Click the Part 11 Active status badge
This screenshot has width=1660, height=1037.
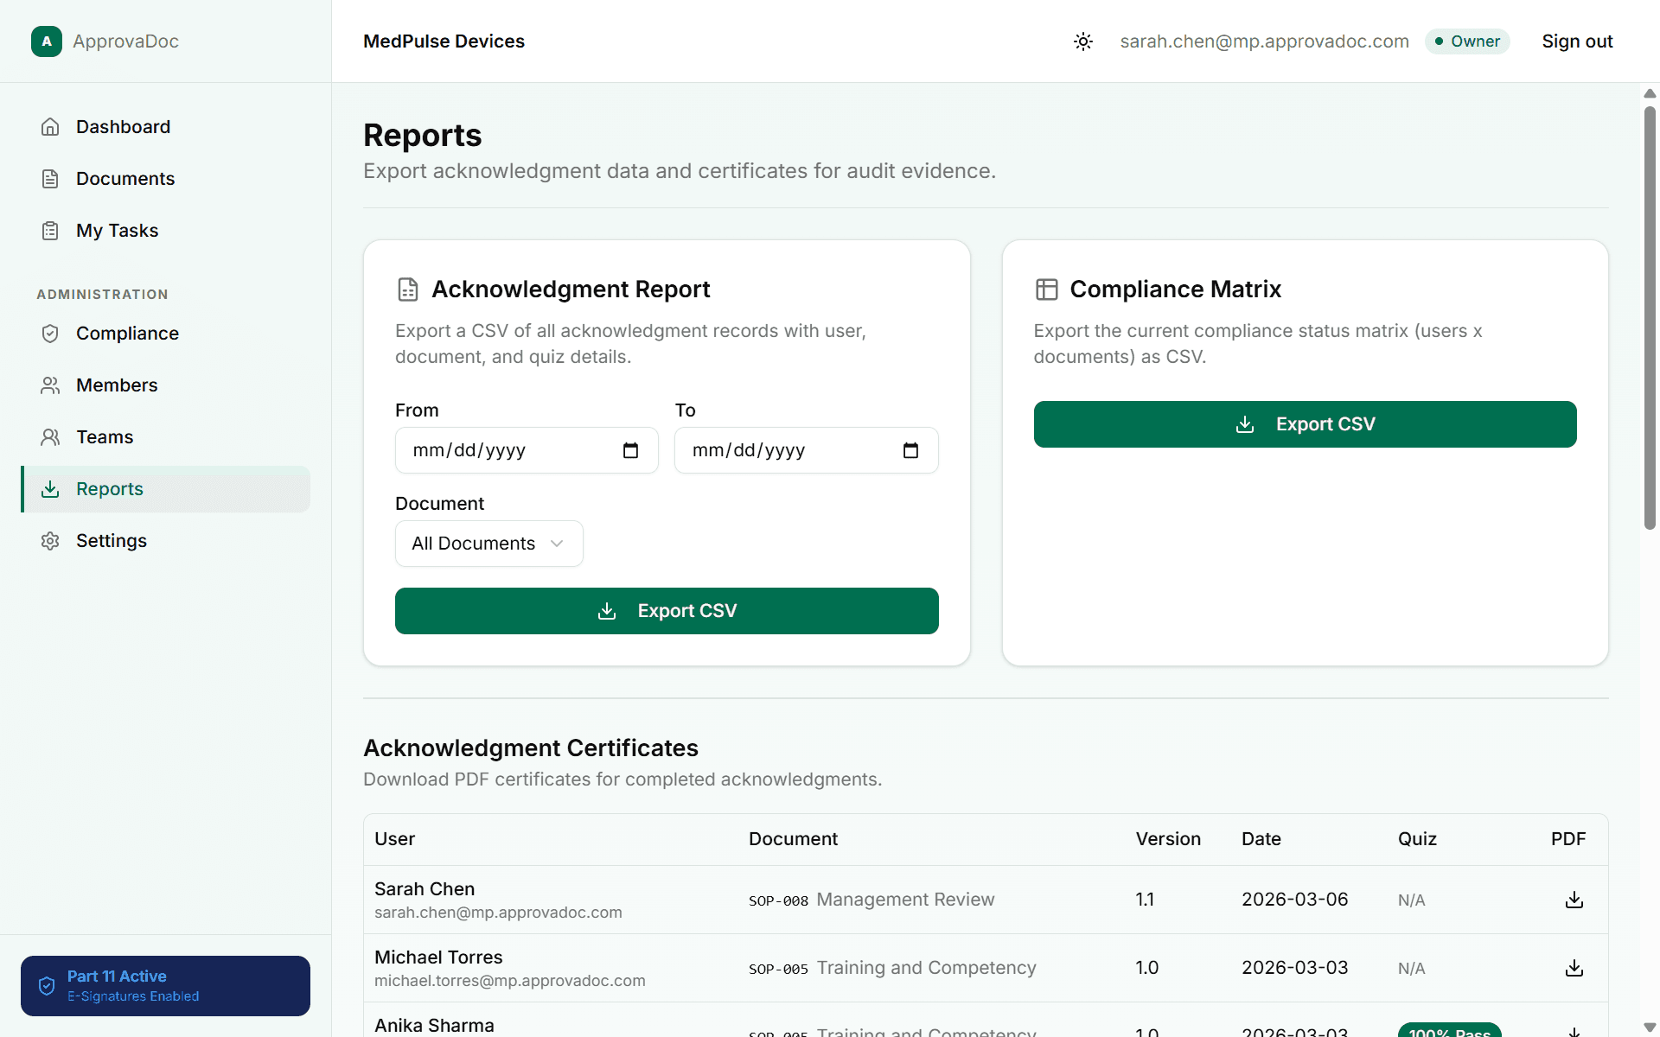point(164,985)
